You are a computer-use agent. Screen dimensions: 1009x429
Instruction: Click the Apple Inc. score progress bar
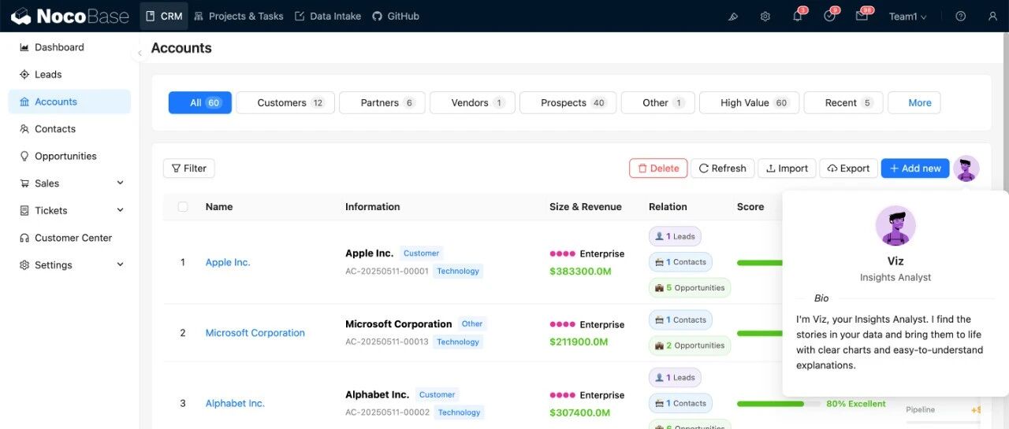759,263
